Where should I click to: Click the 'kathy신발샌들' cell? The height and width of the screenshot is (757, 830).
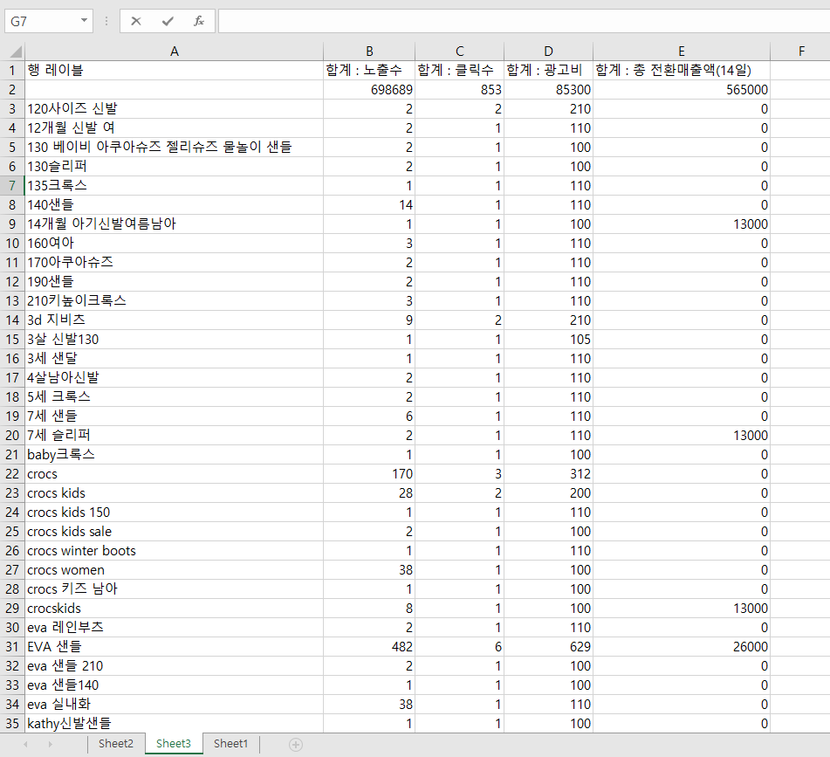175,724
